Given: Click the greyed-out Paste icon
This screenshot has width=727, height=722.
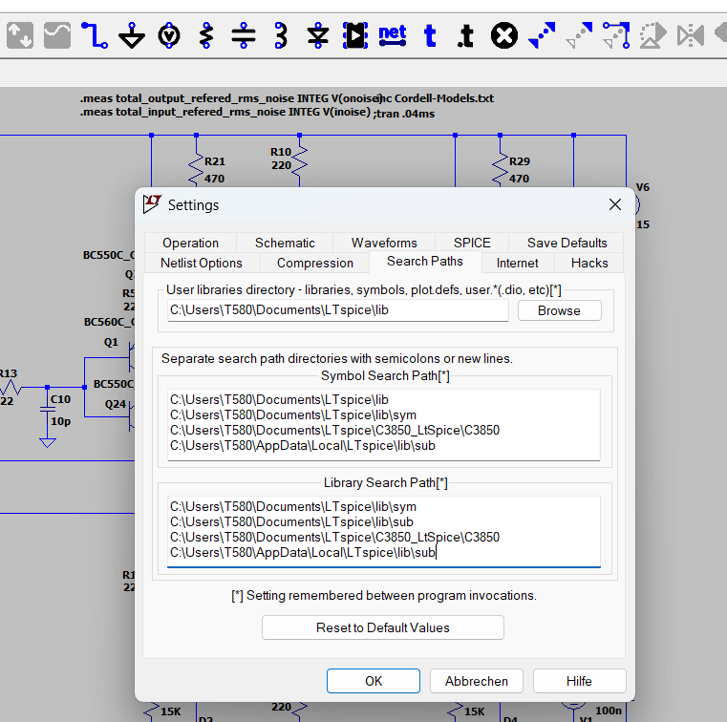Looking at the screenshot, I should click(579, 35).
